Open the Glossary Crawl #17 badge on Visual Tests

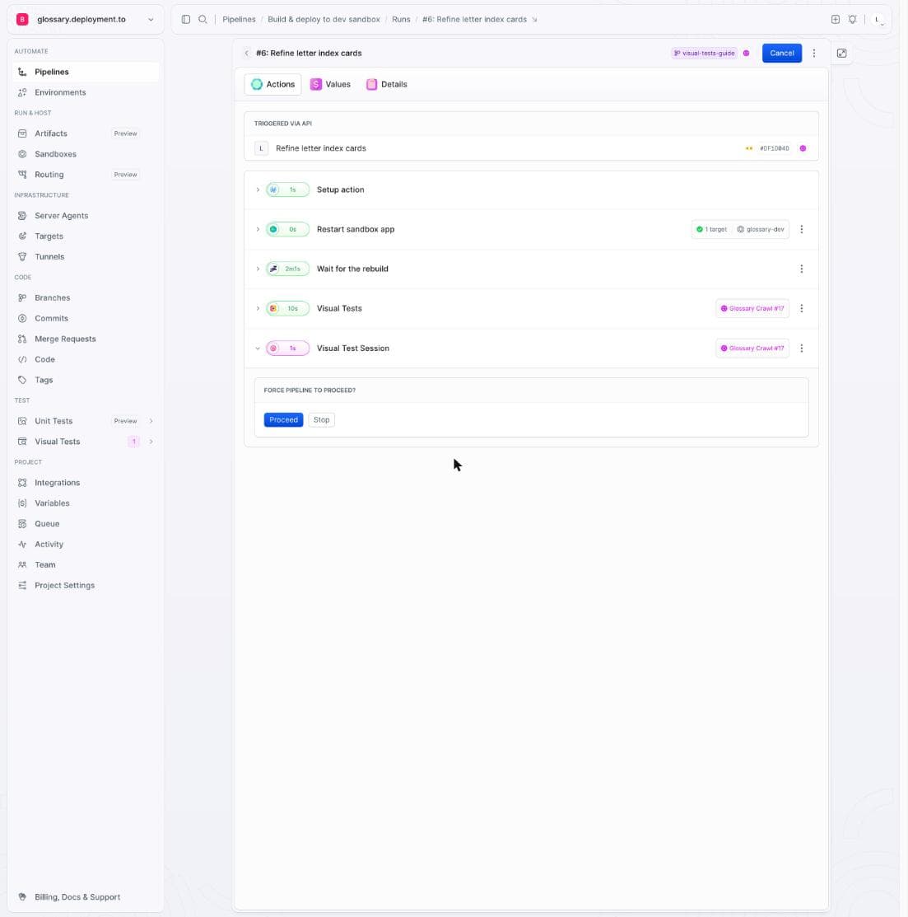click(x=752, y=309)
